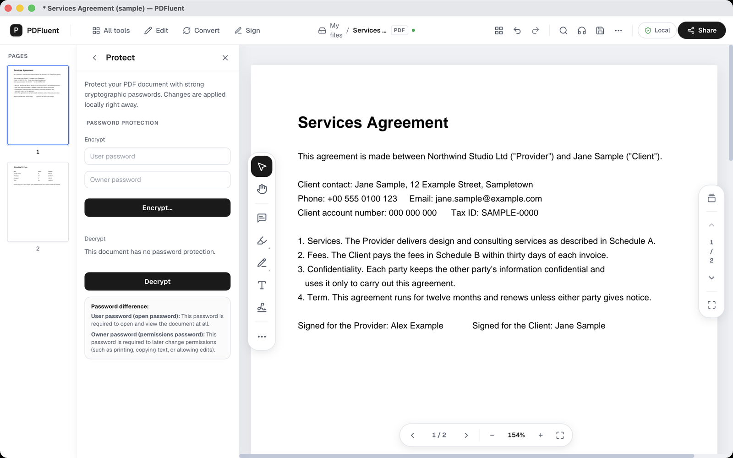The image size is (733, 458).
Task: Pick the text insertion tool
Action: coord(262,285)
